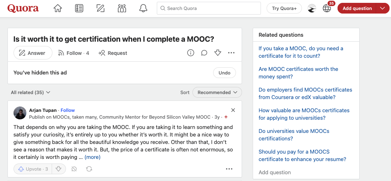Open "How valuable are MOOCs certificates" question

304,114
